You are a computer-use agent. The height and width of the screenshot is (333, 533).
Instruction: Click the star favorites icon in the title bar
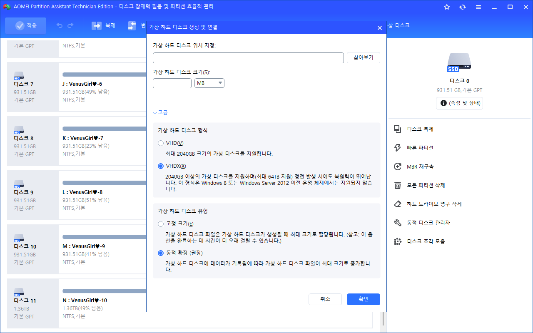pos(447,7)
